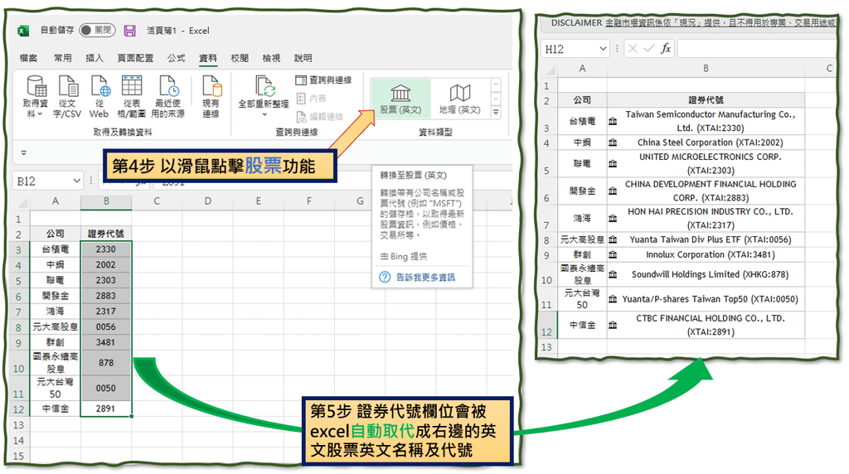
Task: Open 查詢與連線 pane button
Action: tap(324, 80)
